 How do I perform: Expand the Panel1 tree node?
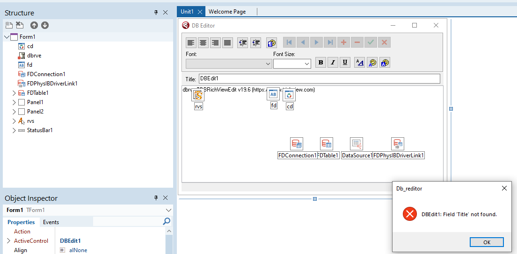coord(14,102)
